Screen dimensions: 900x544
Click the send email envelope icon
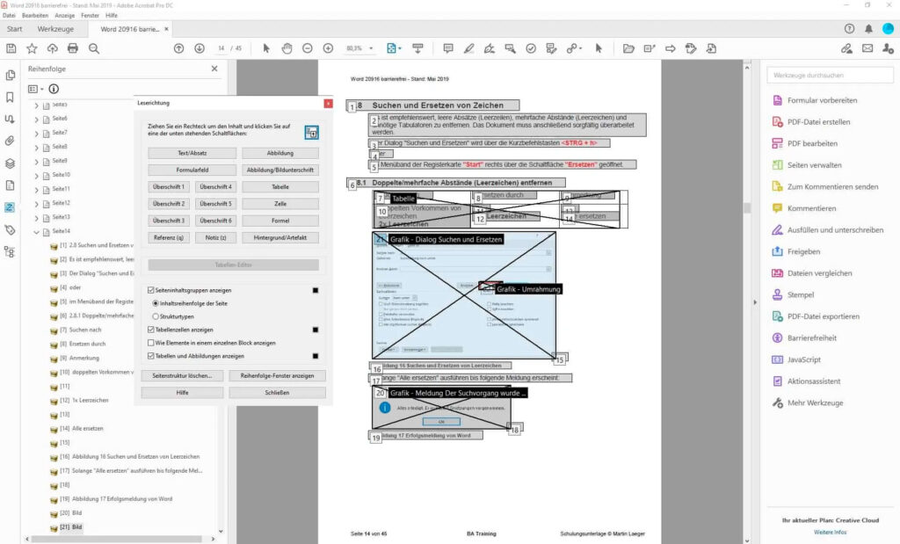[867, 49]
